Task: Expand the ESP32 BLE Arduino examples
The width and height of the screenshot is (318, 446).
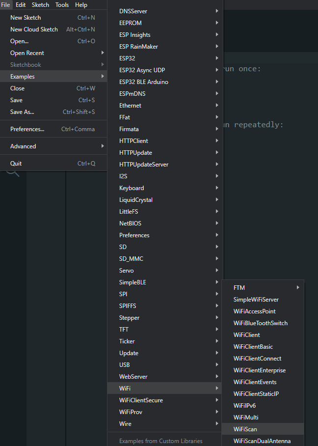Action: coord(165,82)
